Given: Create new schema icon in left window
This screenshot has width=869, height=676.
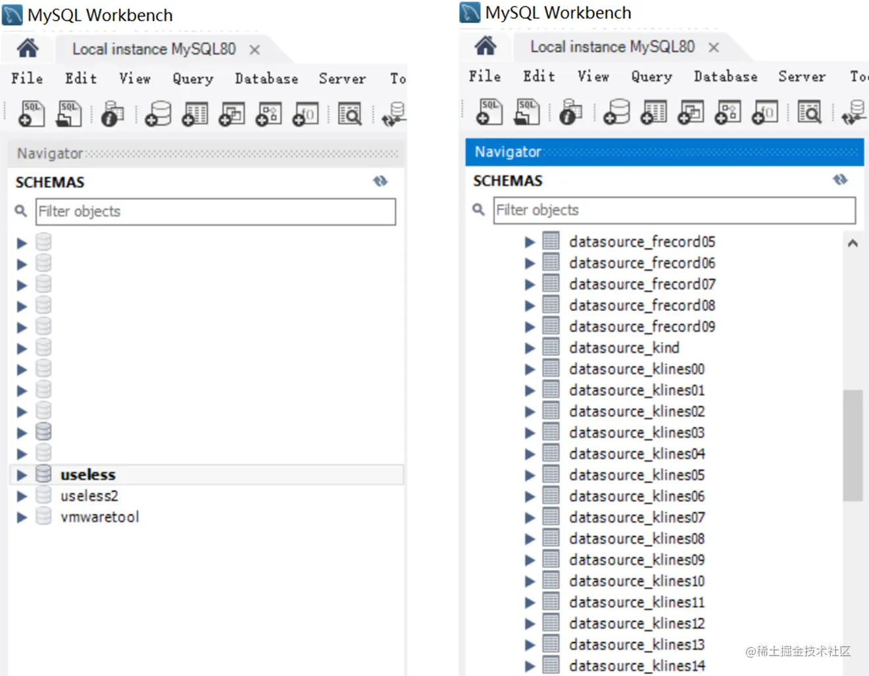Looking at the screenshot, I should pos(159,113).
